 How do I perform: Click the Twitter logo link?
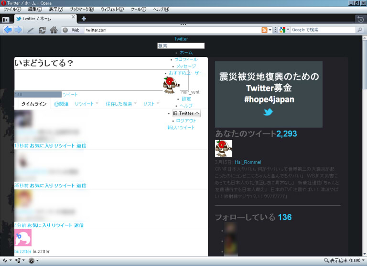coord(181,39)
